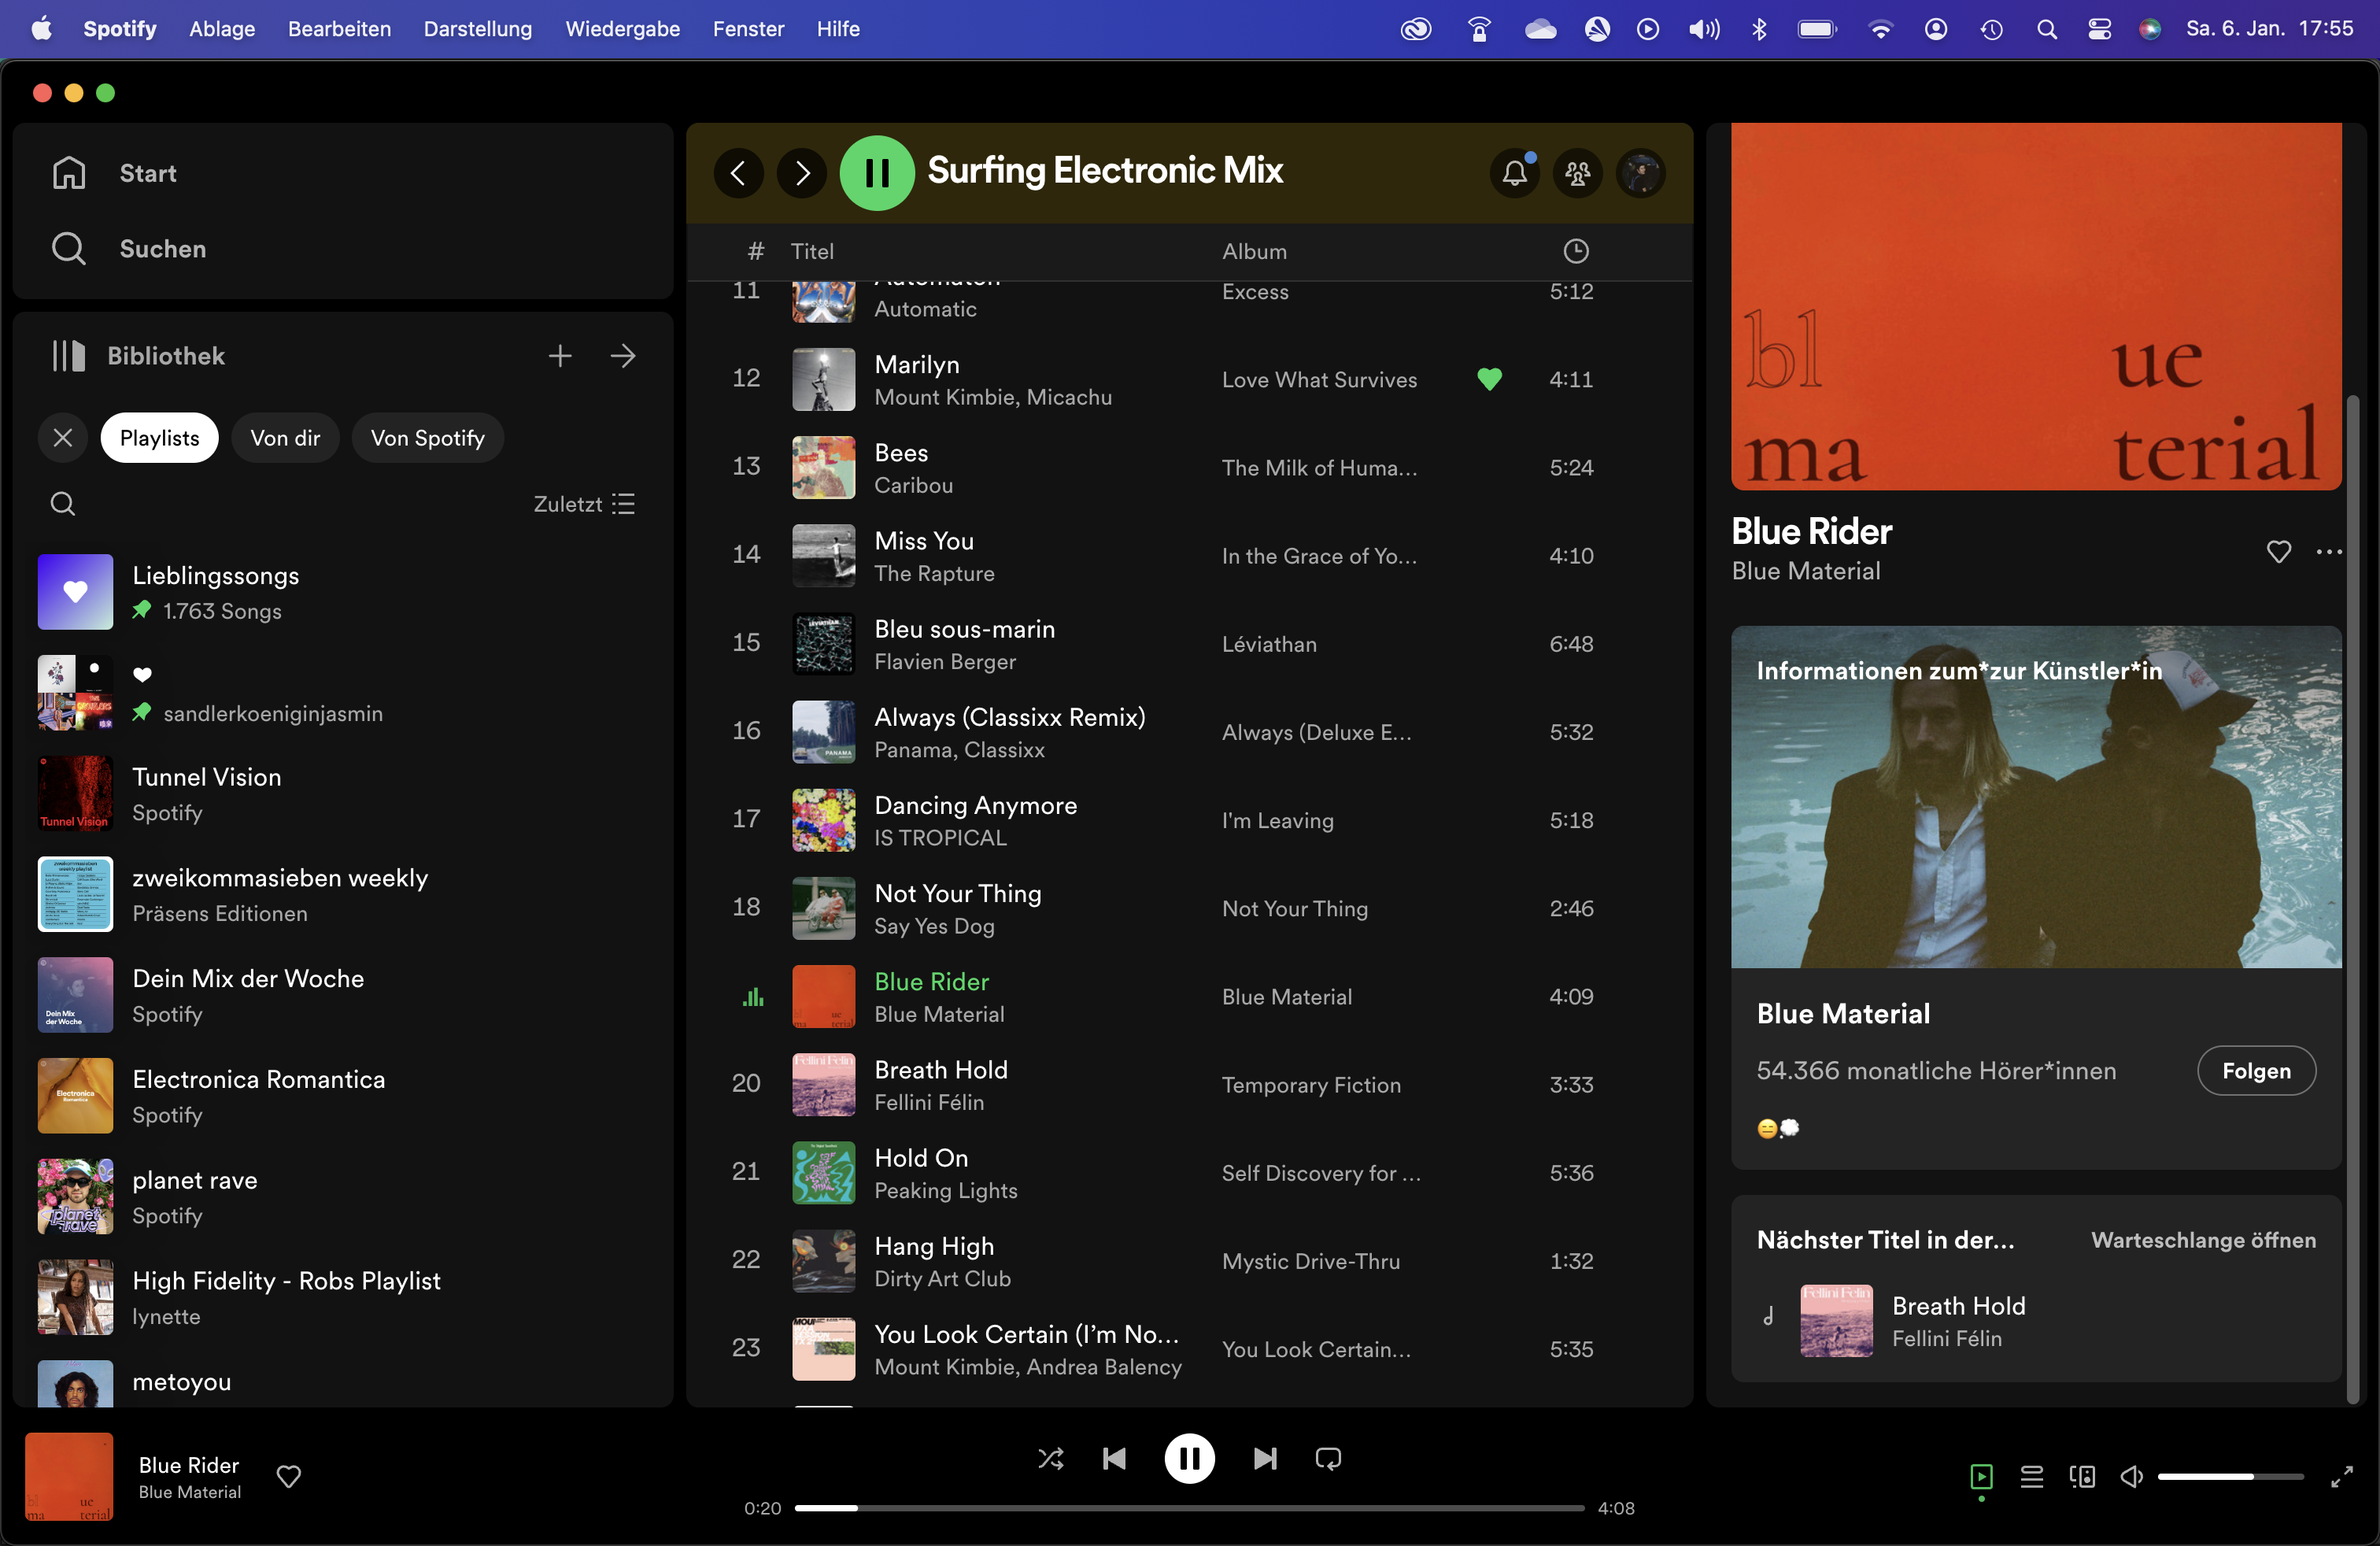Click Warteschlange öffnen link
The width and height of the screenshot is (2380, 1546).
pyautogui.click(x=2203, y=1240)
